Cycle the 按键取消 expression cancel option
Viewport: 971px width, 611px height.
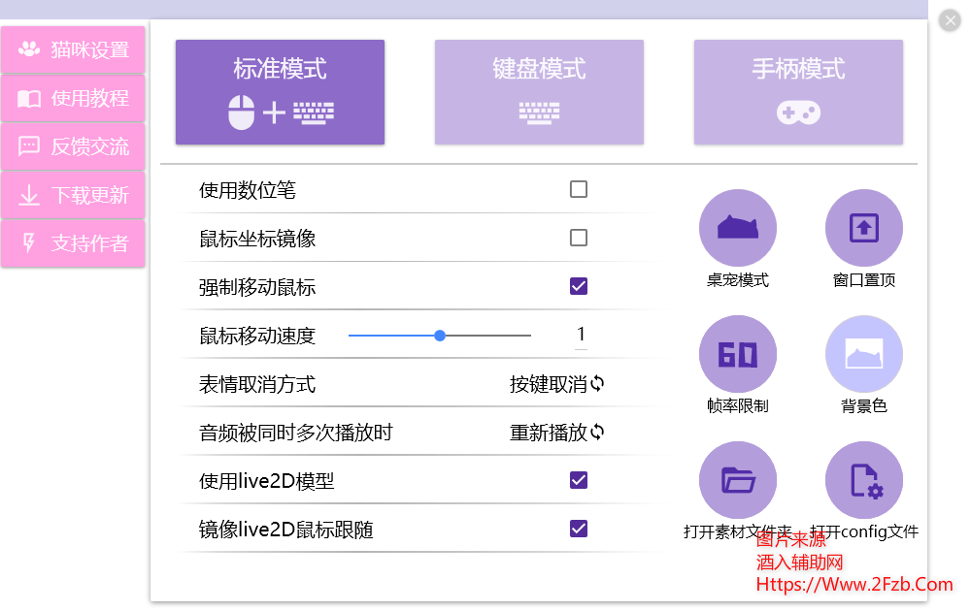pyautogui.click(x=557, y=384)
